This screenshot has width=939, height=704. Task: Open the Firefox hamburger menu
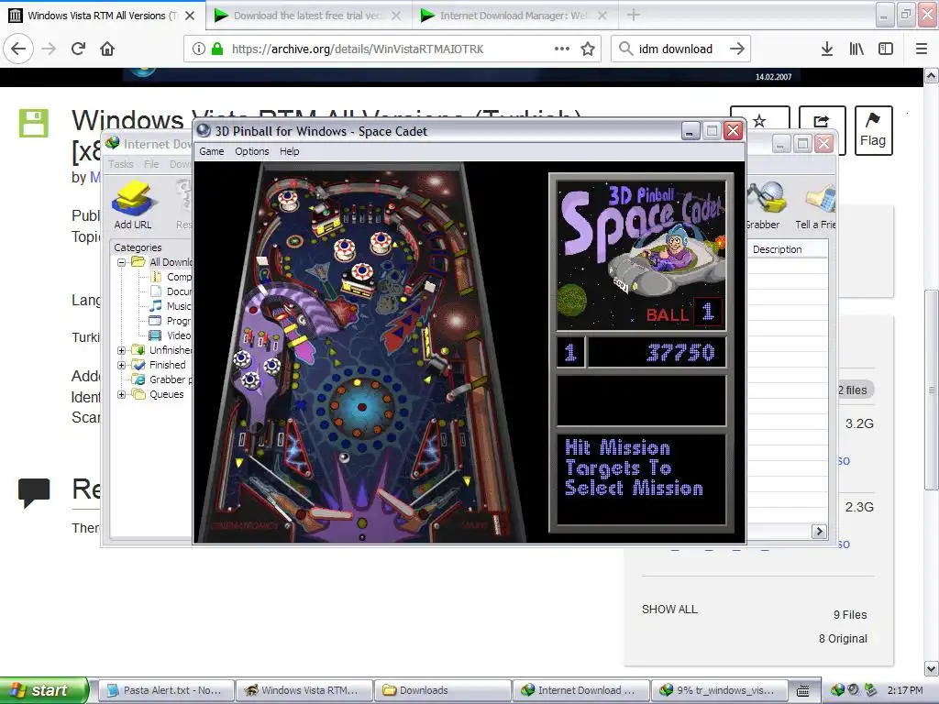(921, 49)
